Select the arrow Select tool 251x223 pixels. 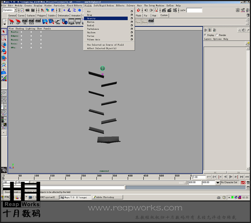pyautogui.click(x=4, y=31)
